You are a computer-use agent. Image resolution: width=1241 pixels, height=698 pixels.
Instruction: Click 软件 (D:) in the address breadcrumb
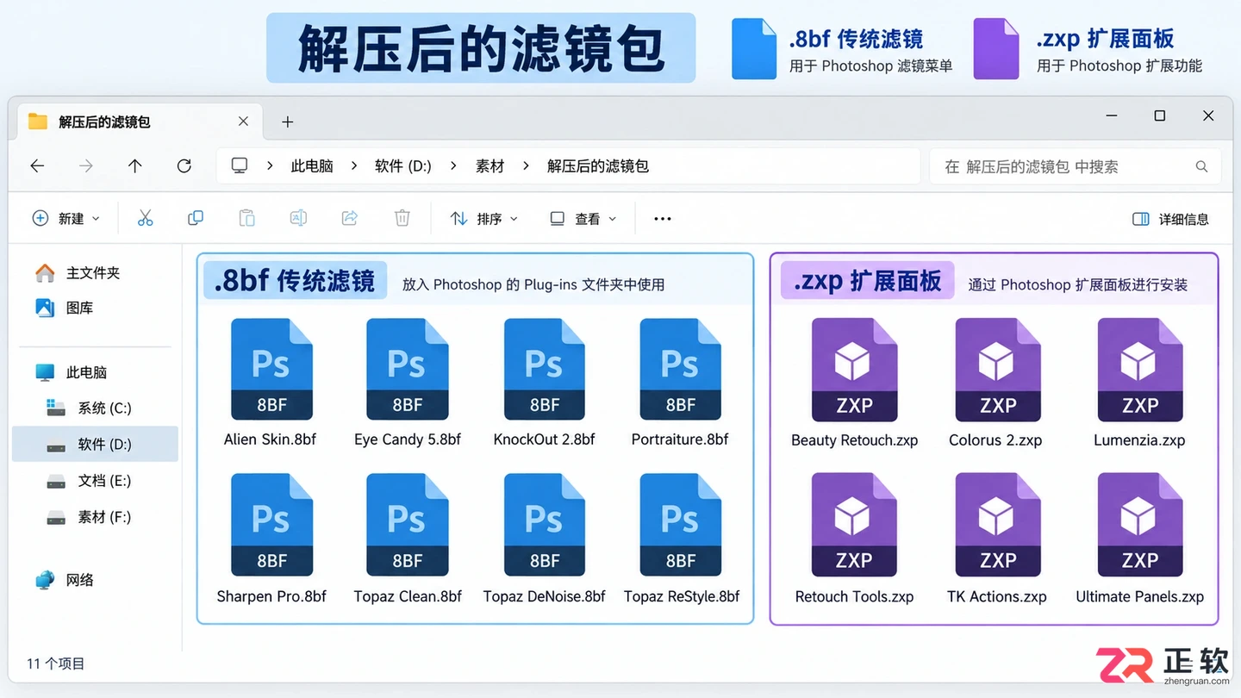403,166
